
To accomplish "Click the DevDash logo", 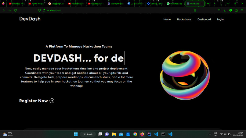I will (30, 19).
